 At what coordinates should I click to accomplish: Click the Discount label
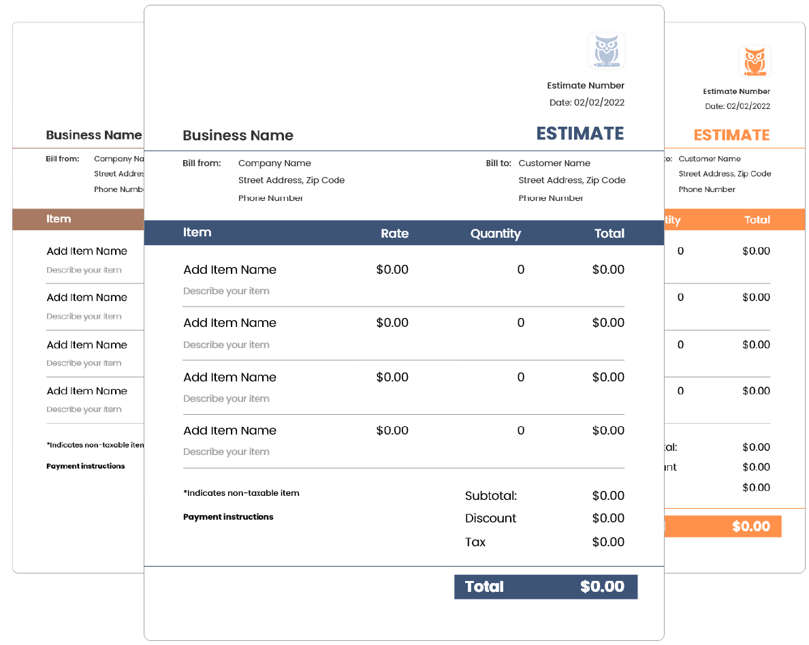point(490,518)
